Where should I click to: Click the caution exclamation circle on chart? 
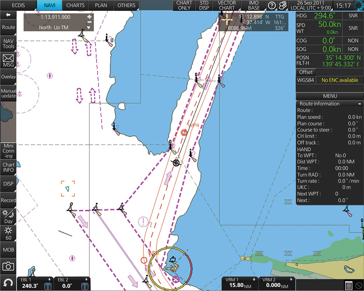coord(143,222)
